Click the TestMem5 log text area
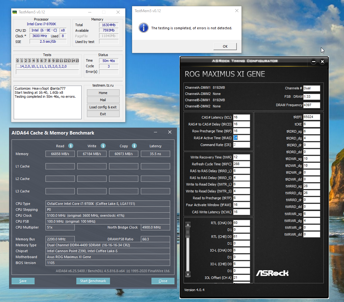This screenshot has height=302, width=344. 48,102
